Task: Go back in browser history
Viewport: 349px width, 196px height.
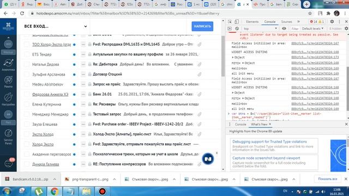Action: tap(5, 13)
